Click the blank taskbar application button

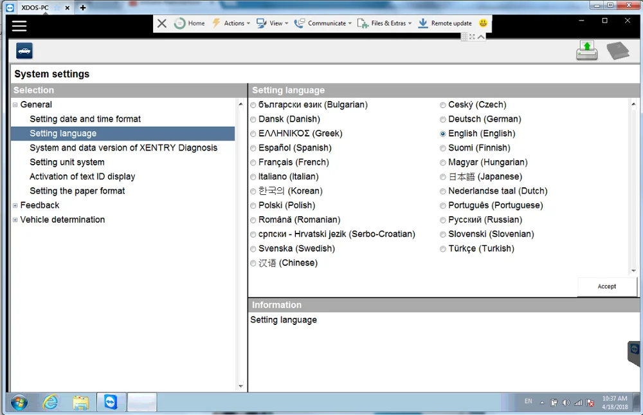(x=141, y=402)
